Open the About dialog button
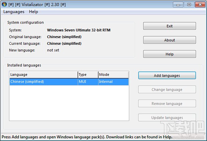Screen dimensions: 207x141 (x=170, y=40)
